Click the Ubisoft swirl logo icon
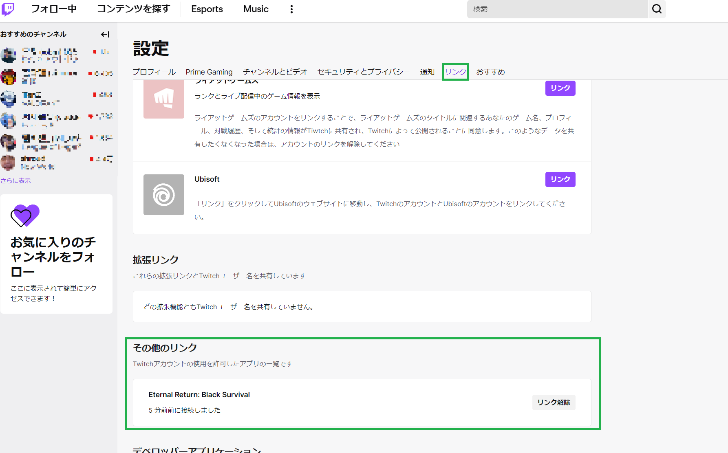Screen dimensions: 728x453 tap(163, 195)
